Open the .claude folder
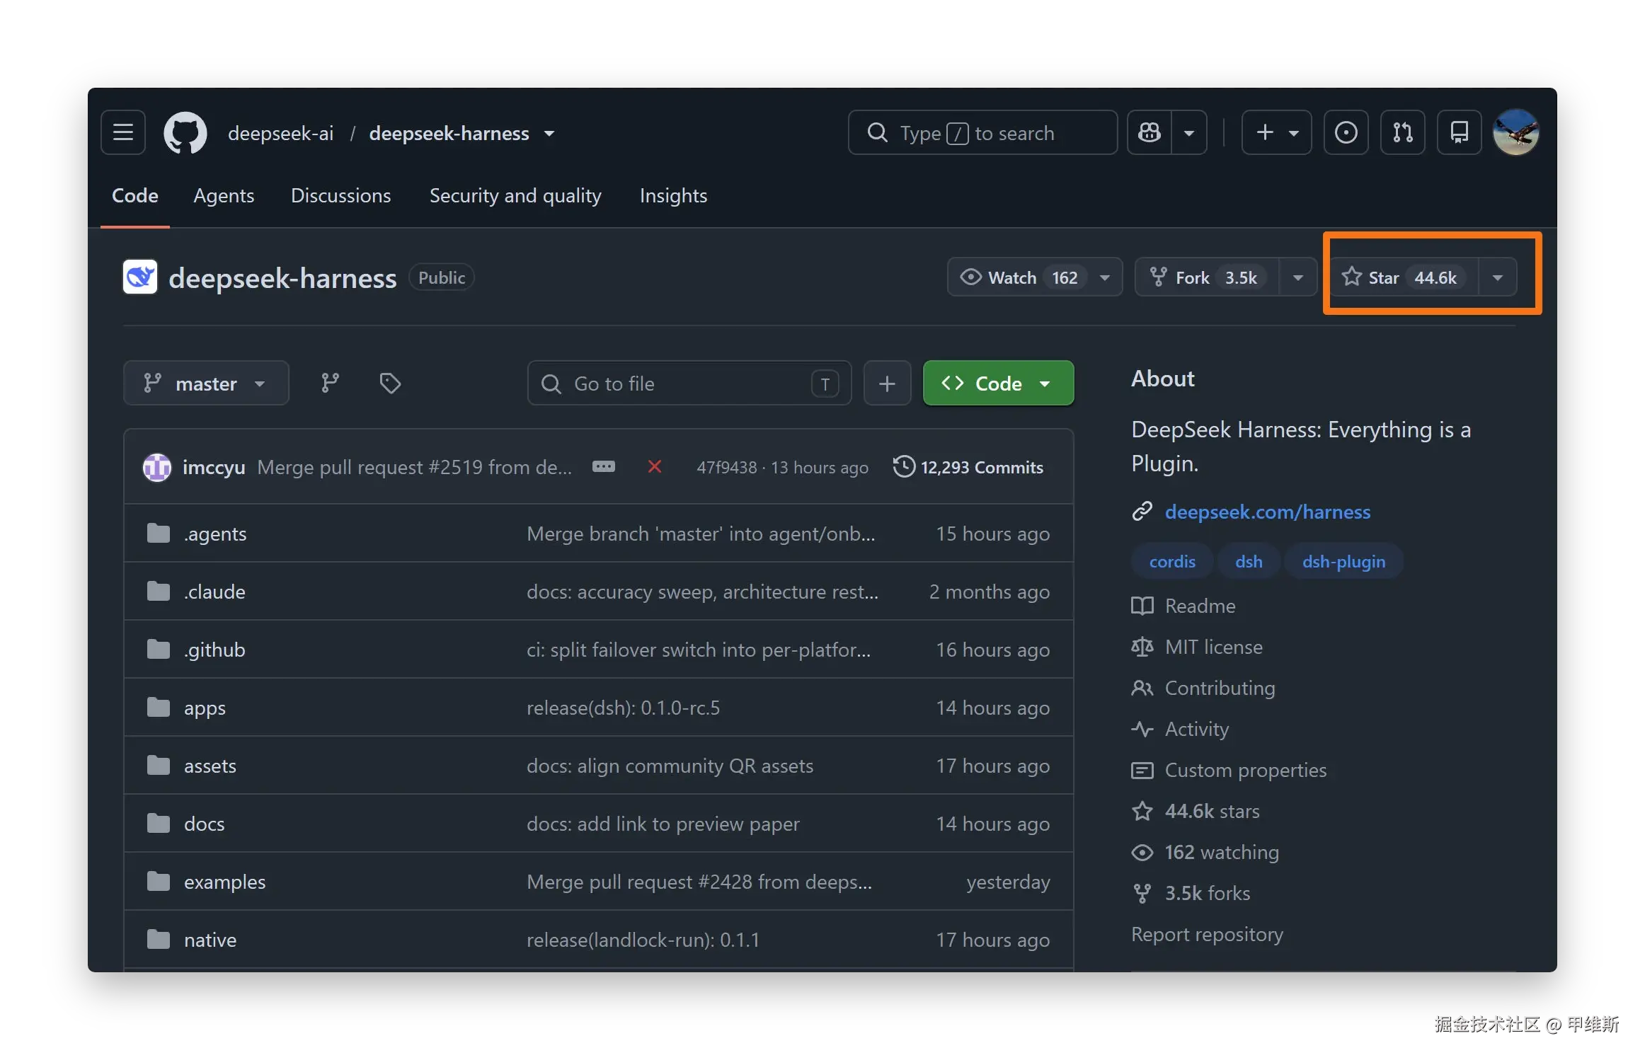 (x=214, y=592)
